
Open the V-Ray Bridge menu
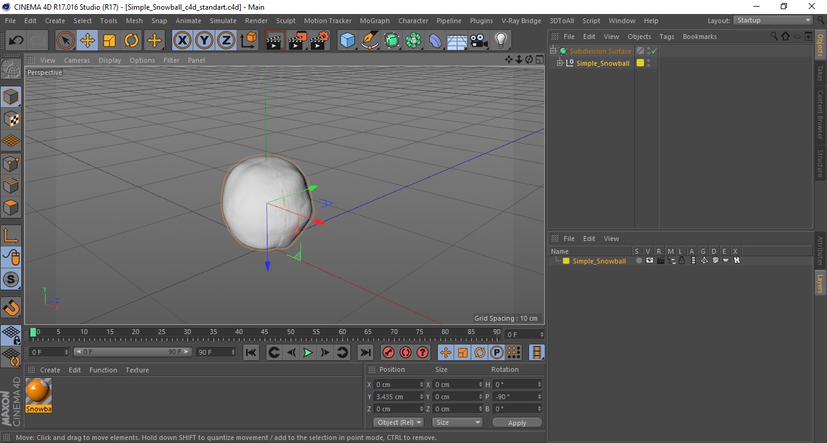pos(521,21)
